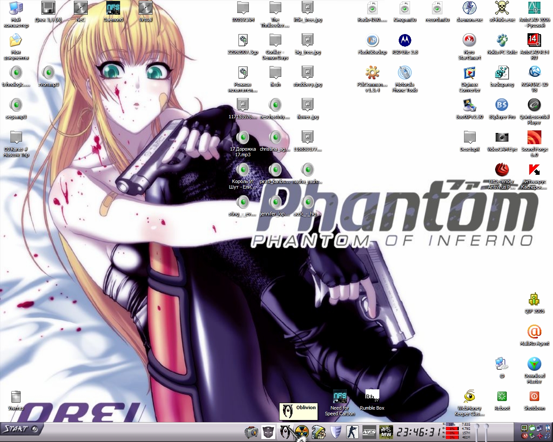This screenshot has height=442, width=553.
Task: Click the camera icon in taskbar dock
Action: 251,432
